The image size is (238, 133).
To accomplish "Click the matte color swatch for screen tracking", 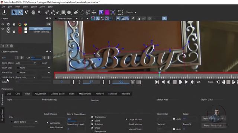I will pyautogui.click(x=26, y=32).
